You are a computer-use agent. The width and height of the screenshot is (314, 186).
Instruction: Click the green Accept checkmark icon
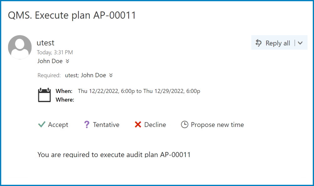41,124
